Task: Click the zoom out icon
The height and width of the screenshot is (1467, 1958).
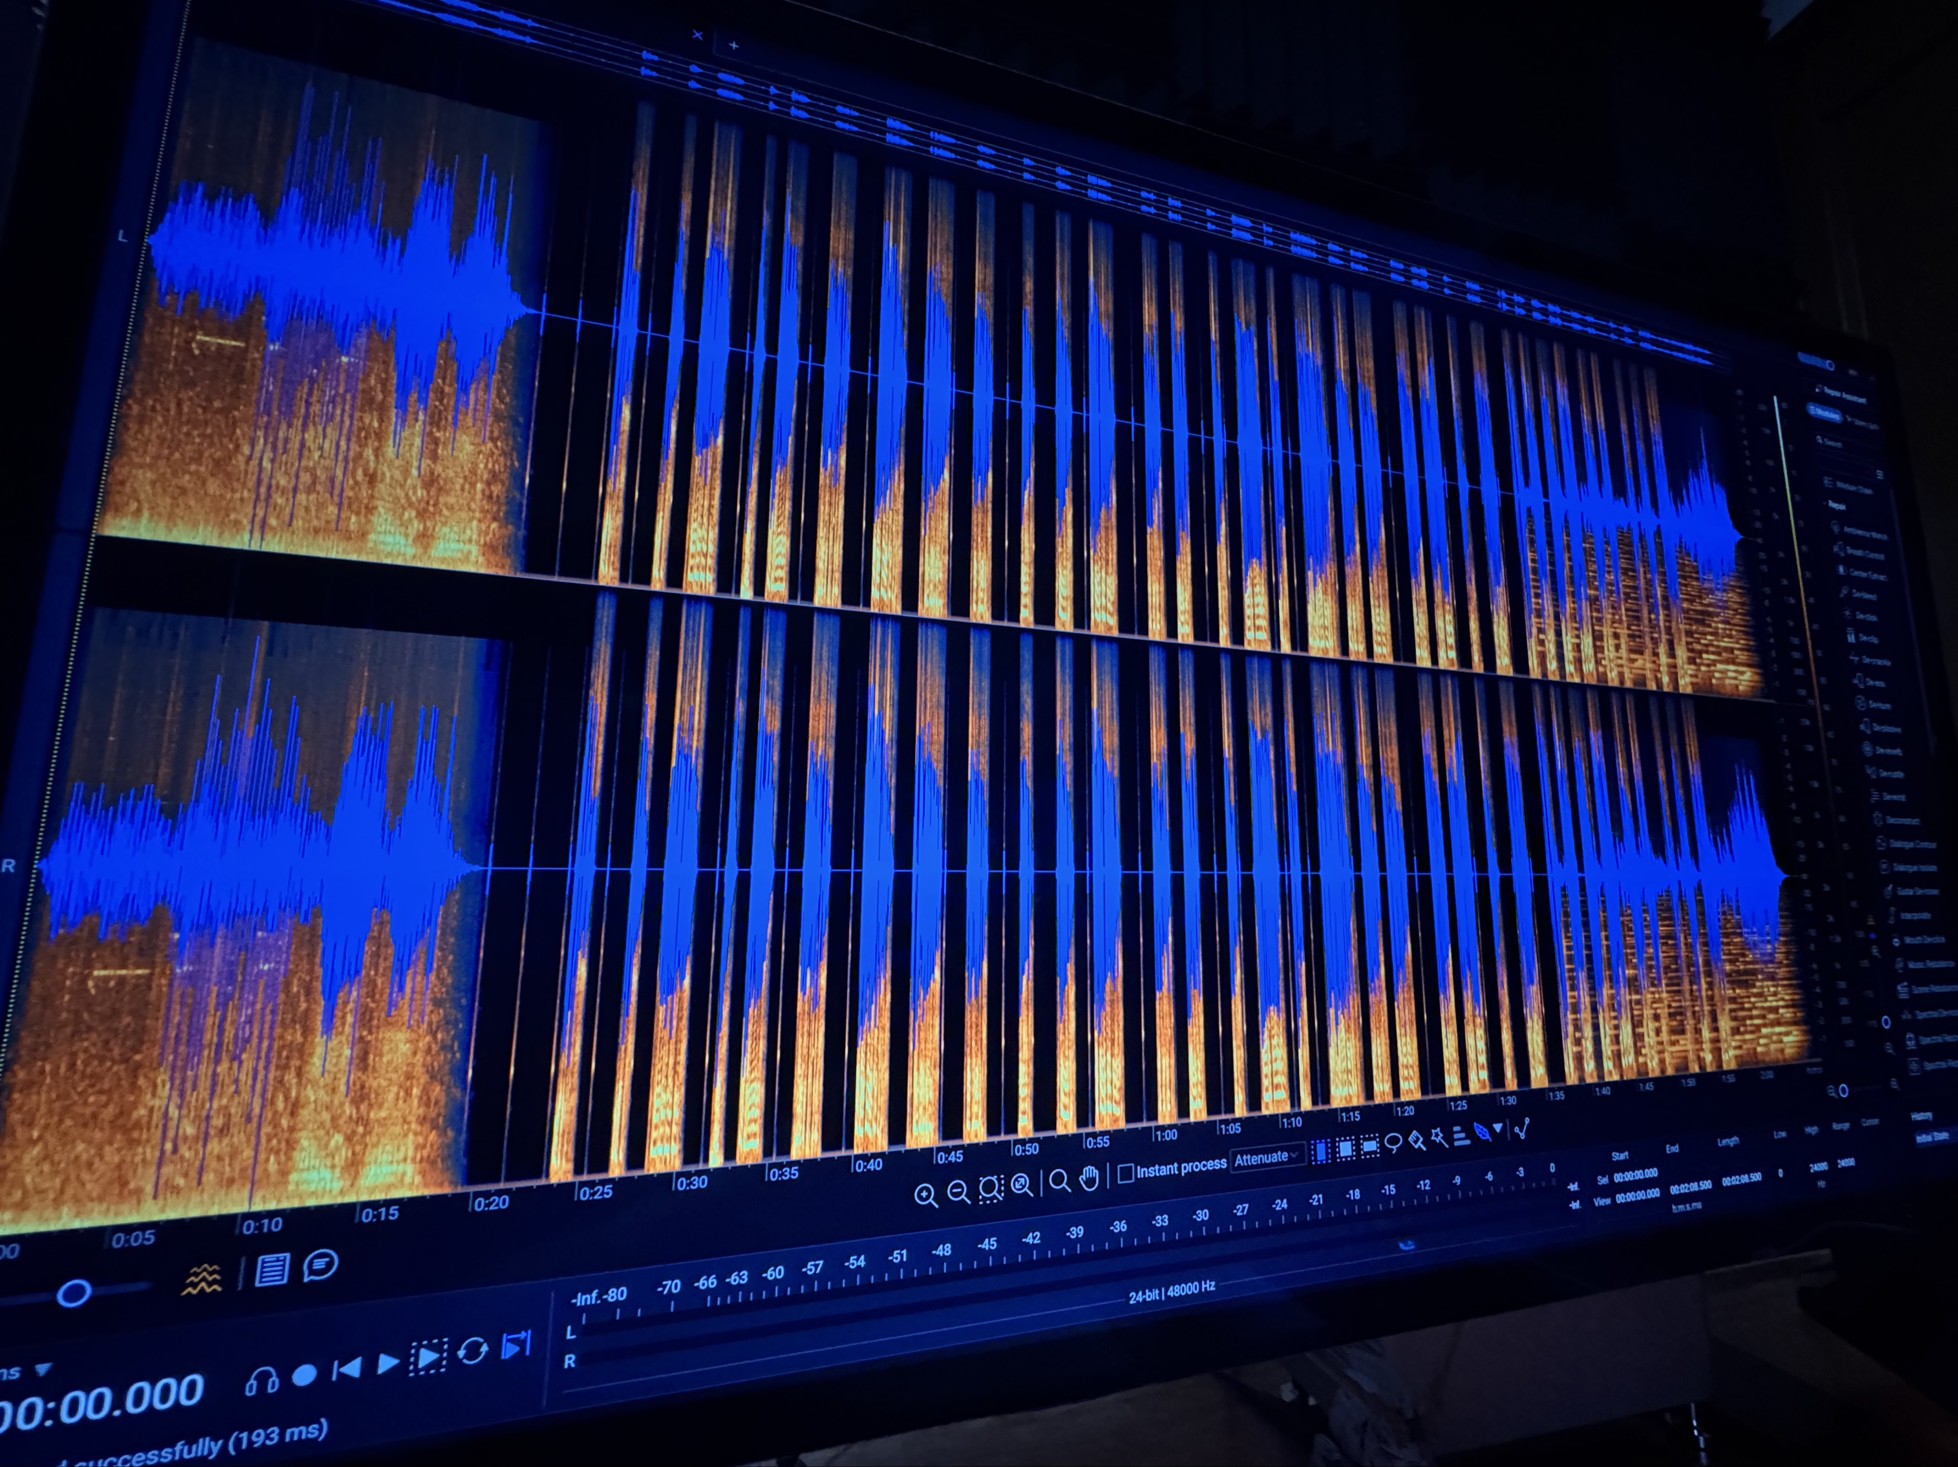Action: tap(959, 1192)
